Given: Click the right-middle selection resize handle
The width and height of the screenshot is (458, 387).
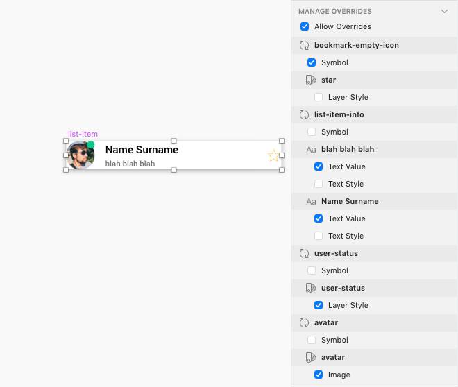Looking at the screenshot, I should point(282,155).
